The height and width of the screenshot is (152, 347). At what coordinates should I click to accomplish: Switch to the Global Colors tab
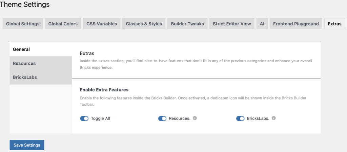pyautogui.click(x=63, y=24)
